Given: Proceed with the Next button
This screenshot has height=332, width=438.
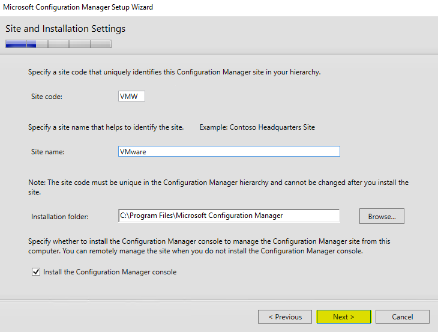Looking at the screenshot, I should pos(344,317).
